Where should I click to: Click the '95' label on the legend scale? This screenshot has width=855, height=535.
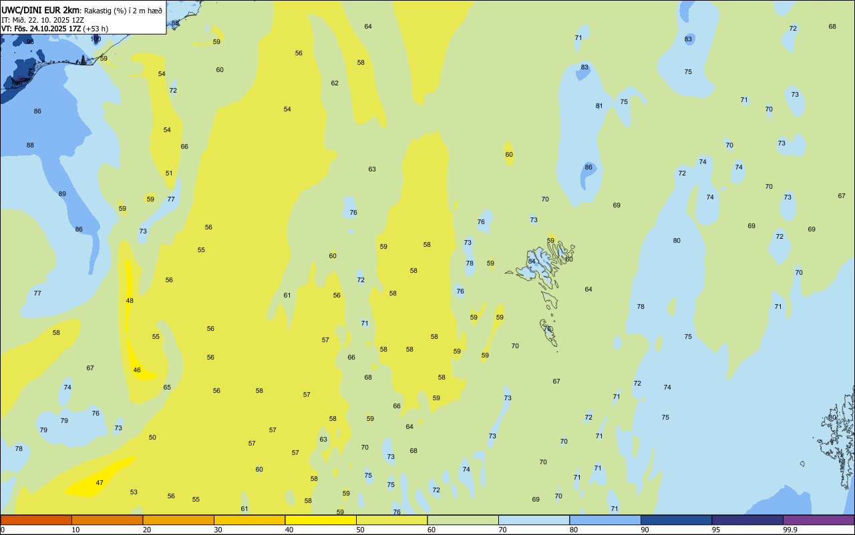(x=715, y=530)
